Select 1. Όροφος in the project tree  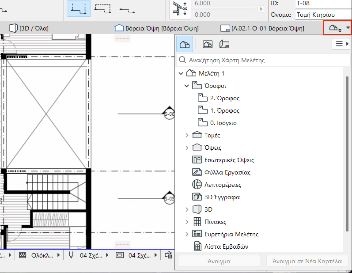(225, 110)
